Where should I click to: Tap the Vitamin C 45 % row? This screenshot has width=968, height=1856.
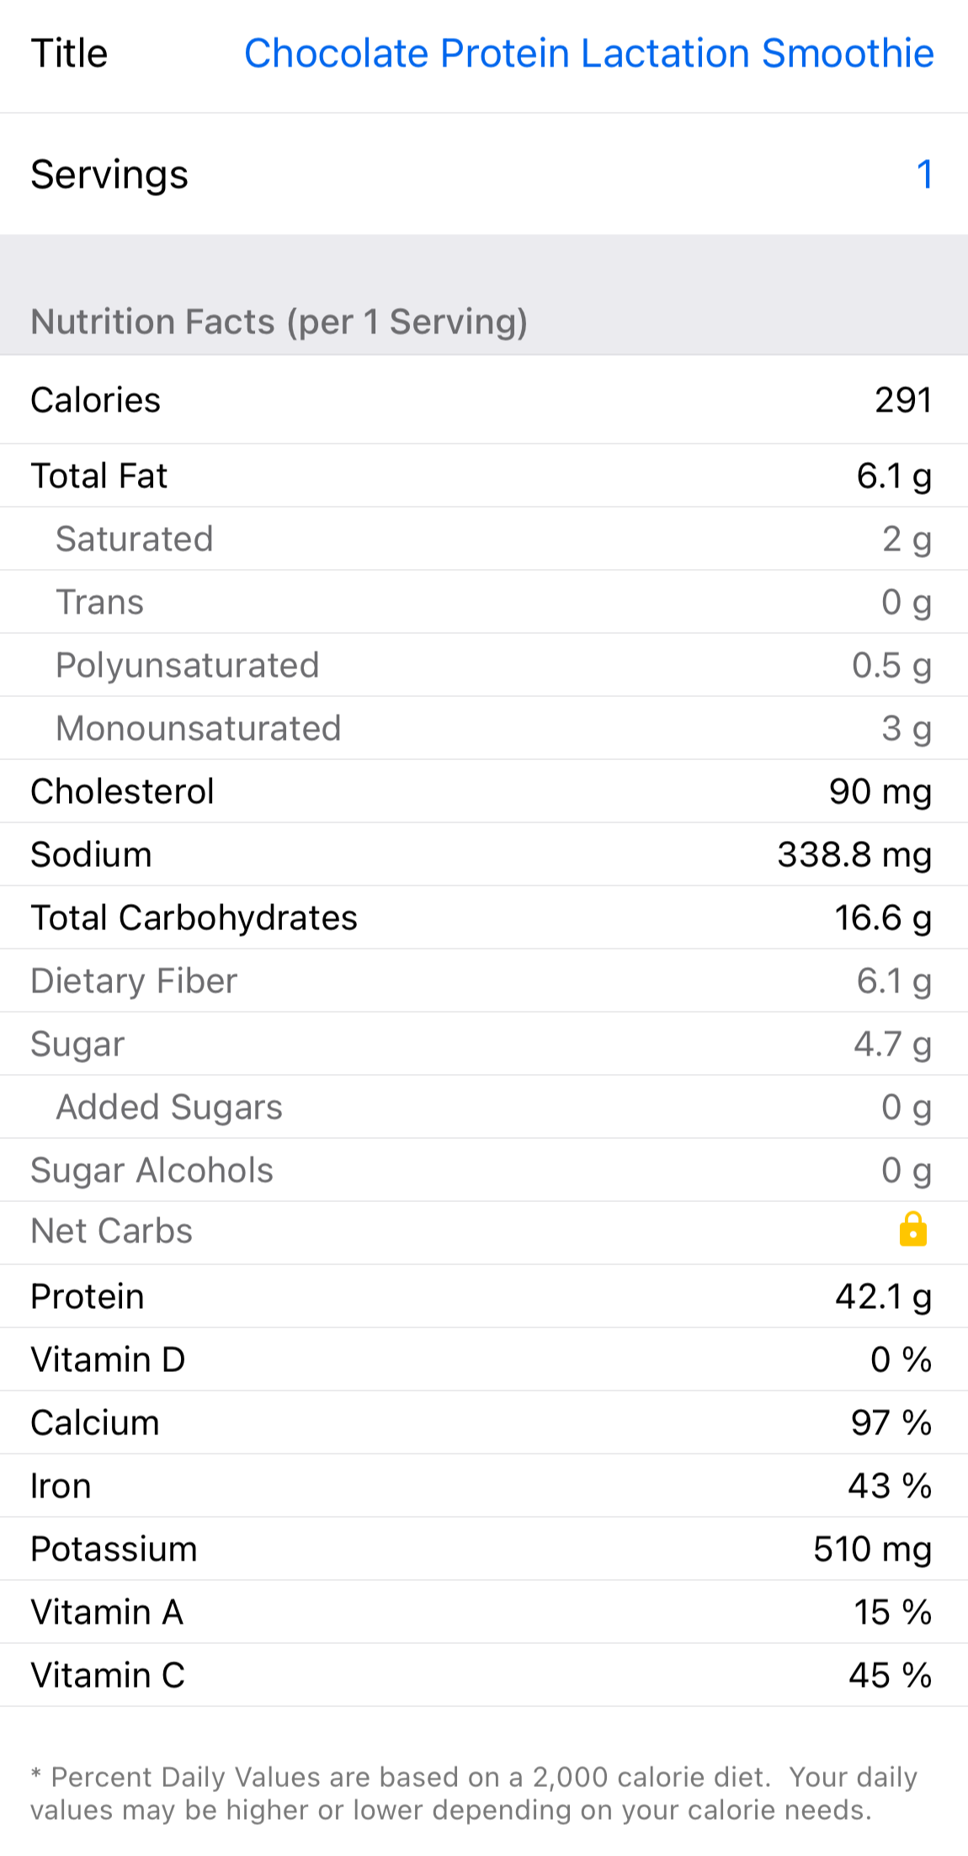coord(484,1676)
